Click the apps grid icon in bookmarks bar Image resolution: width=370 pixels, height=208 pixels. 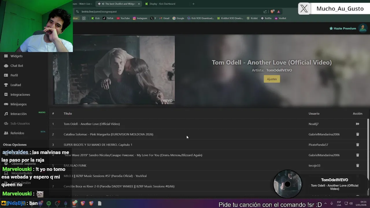pos(84,18)
